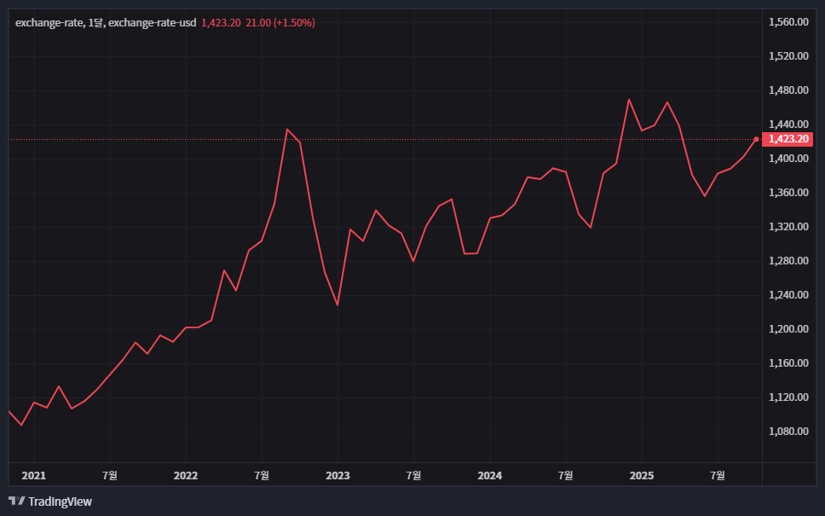Click the 1,400.00 label on price scale
Viewport: 825px width, 516px height.
(x=787, y=159)
